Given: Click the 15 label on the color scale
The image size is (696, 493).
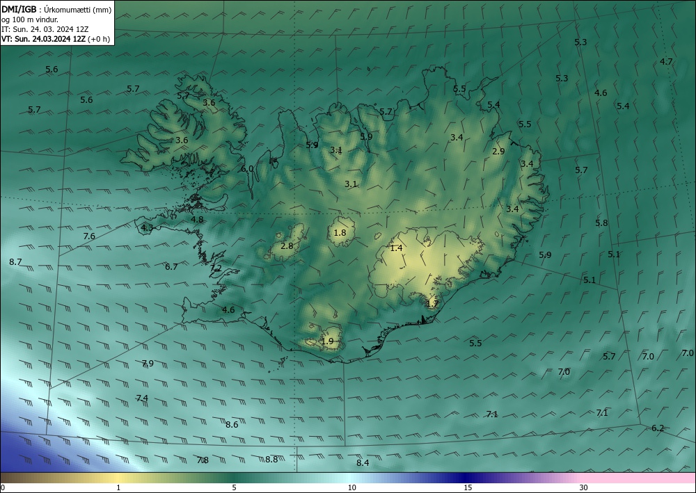Looking at the screenshot, I should click(468, 488).
